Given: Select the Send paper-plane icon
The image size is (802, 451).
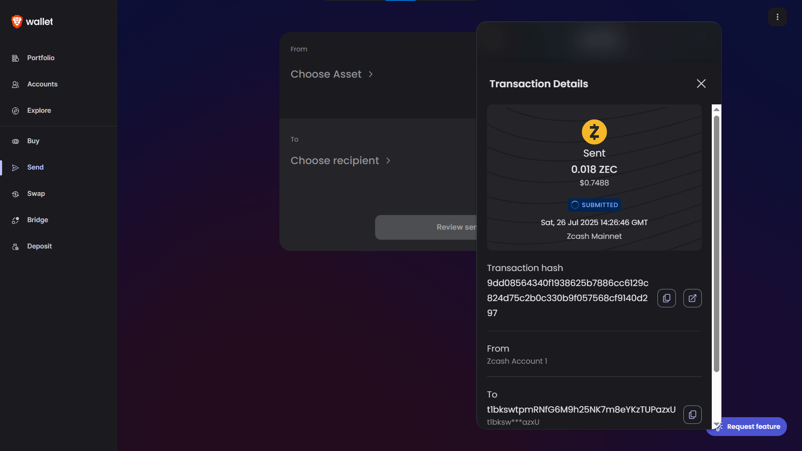Looking at the screenshot, I should coord(15,167).
